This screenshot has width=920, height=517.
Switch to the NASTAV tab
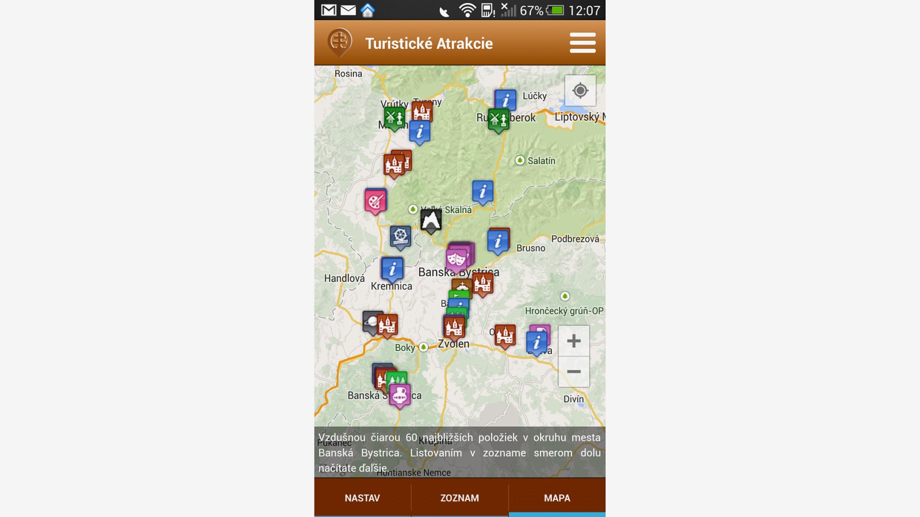pyautogui.click(x=362, y=498)
